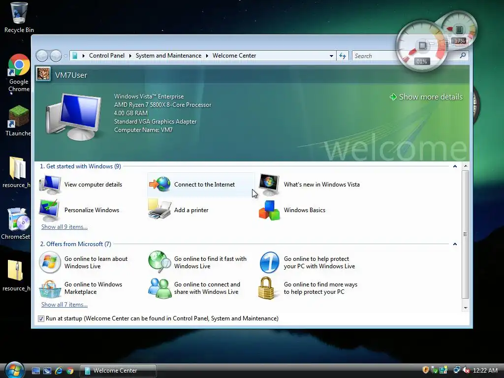This screenshot has width=504, height=378.
Task: Click the security shield tray icon
Action: [426, 370]
